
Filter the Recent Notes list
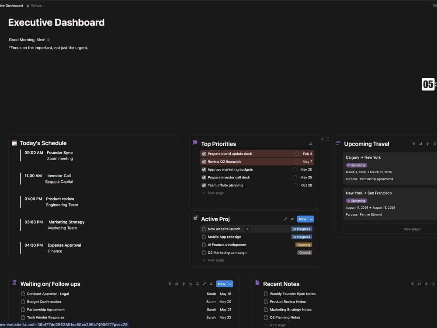pos(413,284)
